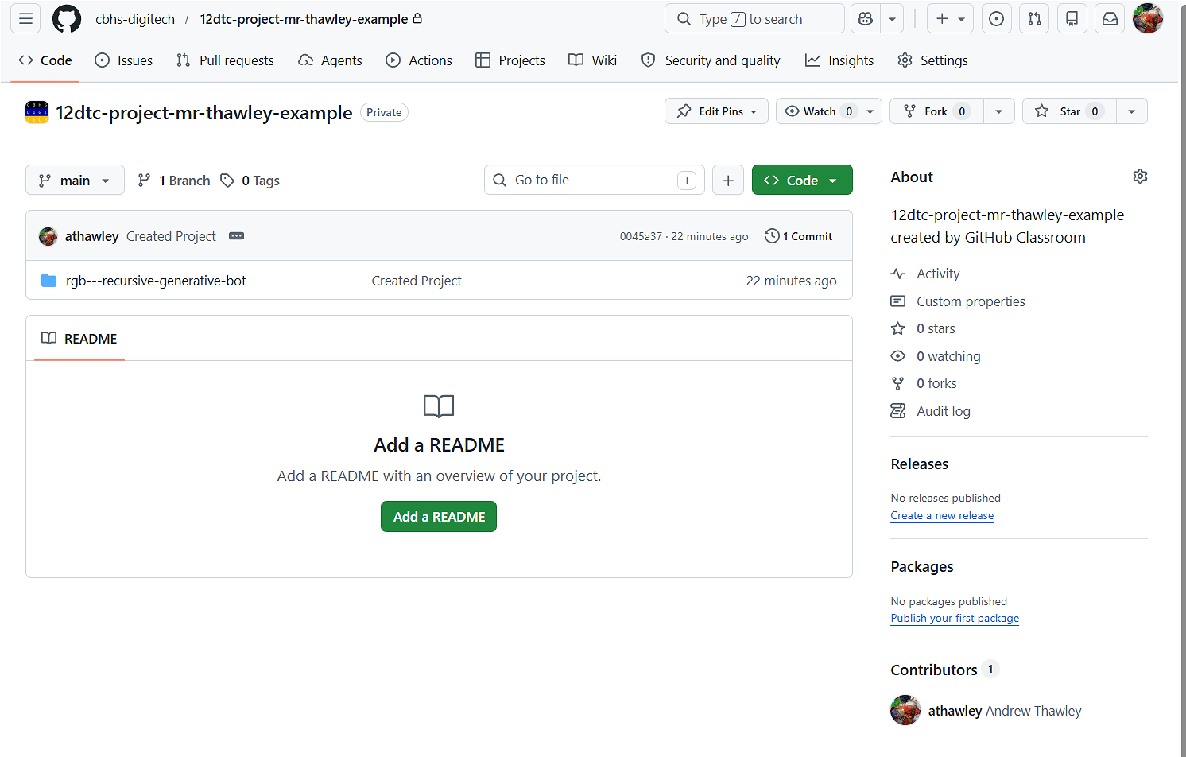
Task: Open the Actions tab
Action: click(419, 60)
